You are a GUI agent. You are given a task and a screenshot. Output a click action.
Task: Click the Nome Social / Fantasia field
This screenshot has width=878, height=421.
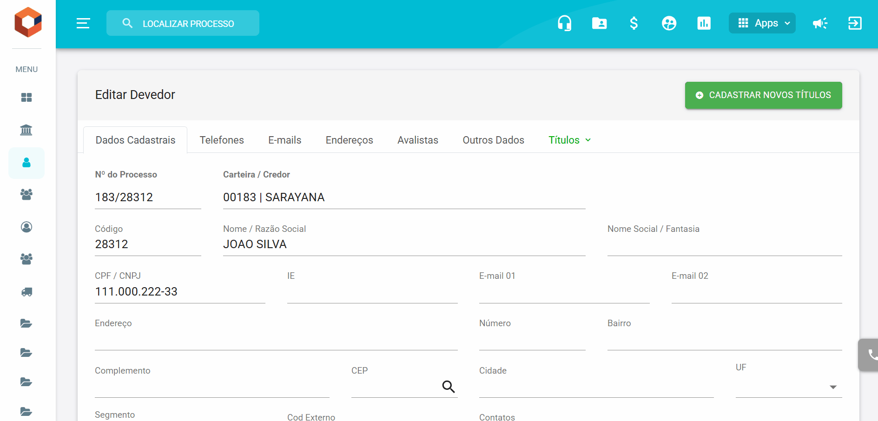coord(725,244)
